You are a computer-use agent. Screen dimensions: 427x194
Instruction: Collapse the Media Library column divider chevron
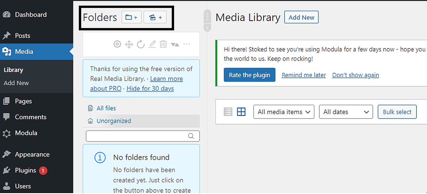(x=207, y=28)
